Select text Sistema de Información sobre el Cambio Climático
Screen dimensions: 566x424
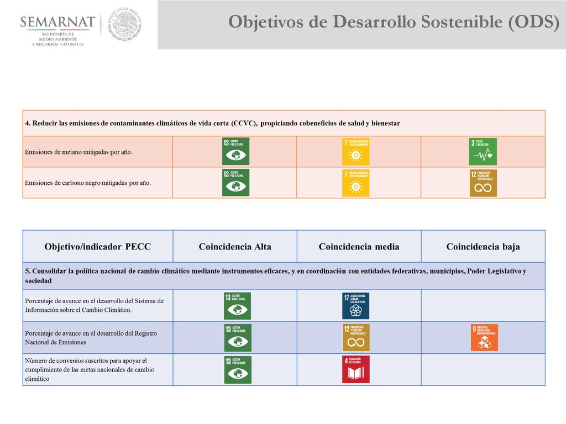coord(94,305)
